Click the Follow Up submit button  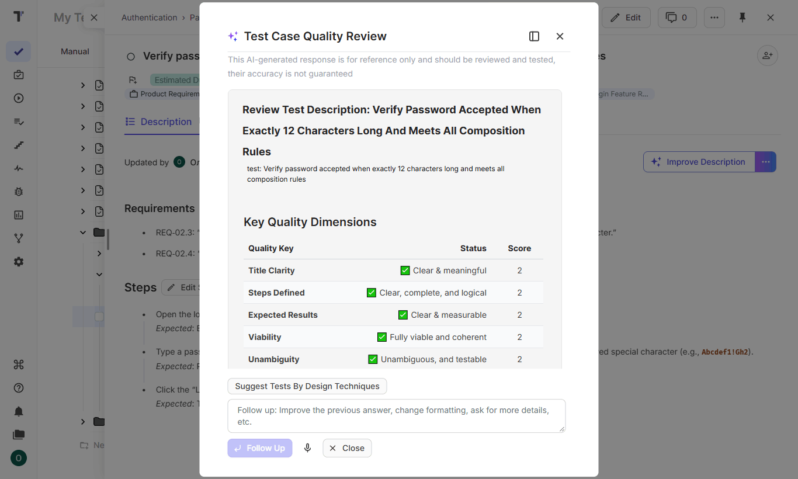(260, 448)
